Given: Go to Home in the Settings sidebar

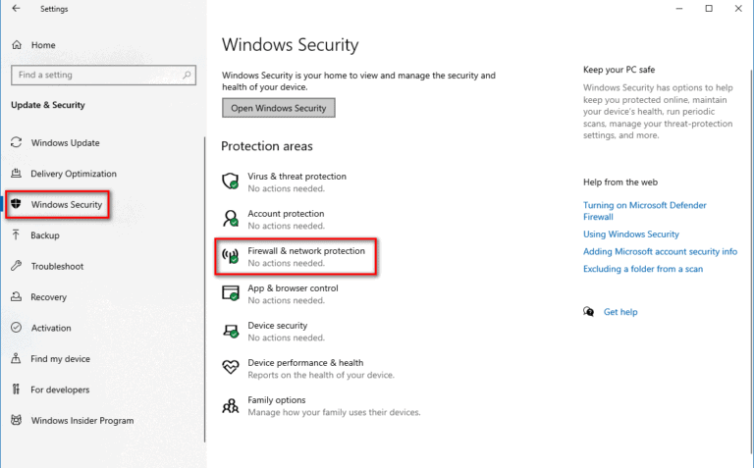Looking at the screenshot, I should (43, 45).
